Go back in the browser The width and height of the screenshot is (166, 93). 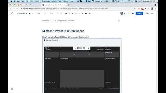coord(11,9)
